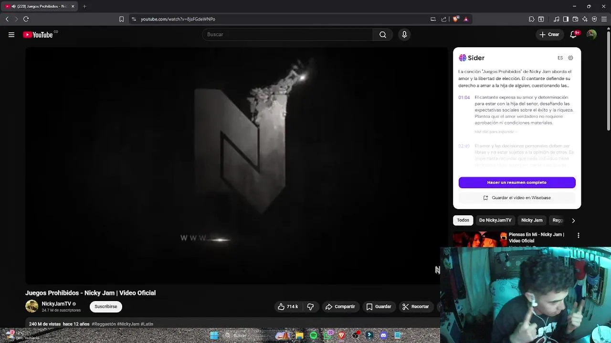This screenshot has height=343, width=611.
Task: Open NickyJamTV channel name link
Action: pyautogui.click(x=56, y=303)
